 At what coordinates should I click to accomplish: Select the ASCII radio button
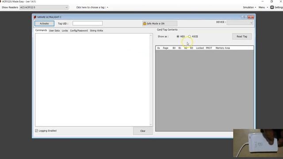(189, 36)
